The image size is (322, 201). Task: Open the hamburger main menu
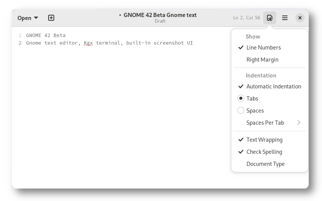285,18
